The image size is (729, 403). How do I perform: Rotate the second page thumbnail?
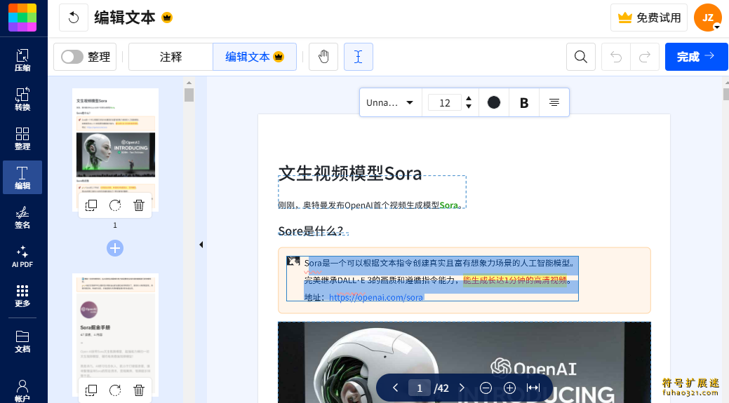pyautogui.click(x=115, y=390)
